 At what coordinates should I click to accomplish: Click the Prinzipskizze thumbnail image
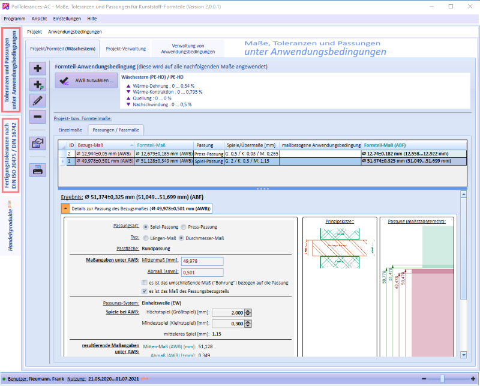tap(340, 248)
